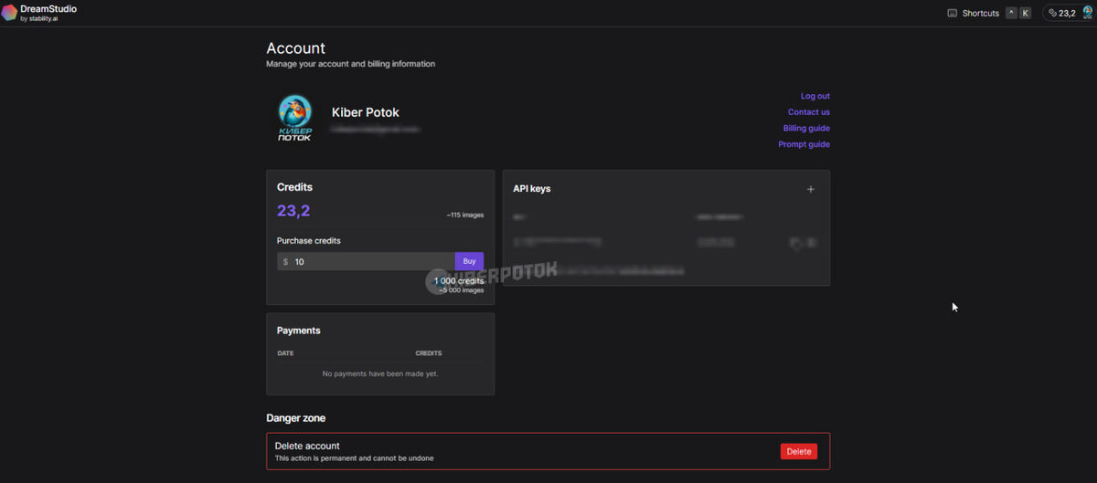
Task: Click the API keys heading
Action: [x=532, y=189]
